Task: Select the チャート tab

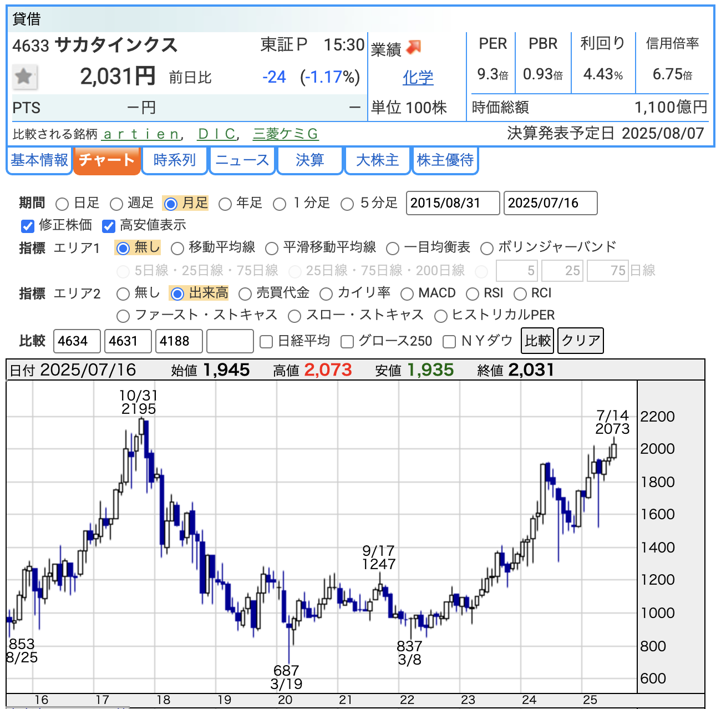Action: (x=106, y=160)
